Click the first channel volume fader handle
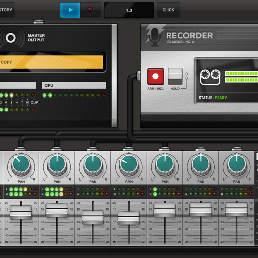The image size is (258, 258). point(21,212)
